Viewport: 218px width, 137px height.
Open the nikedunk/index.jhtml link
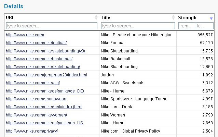(x=44, y=107)
